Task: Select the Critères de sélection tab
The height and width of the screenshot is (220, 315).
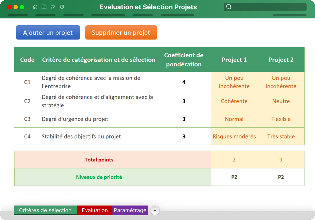Action: [45, 210]
